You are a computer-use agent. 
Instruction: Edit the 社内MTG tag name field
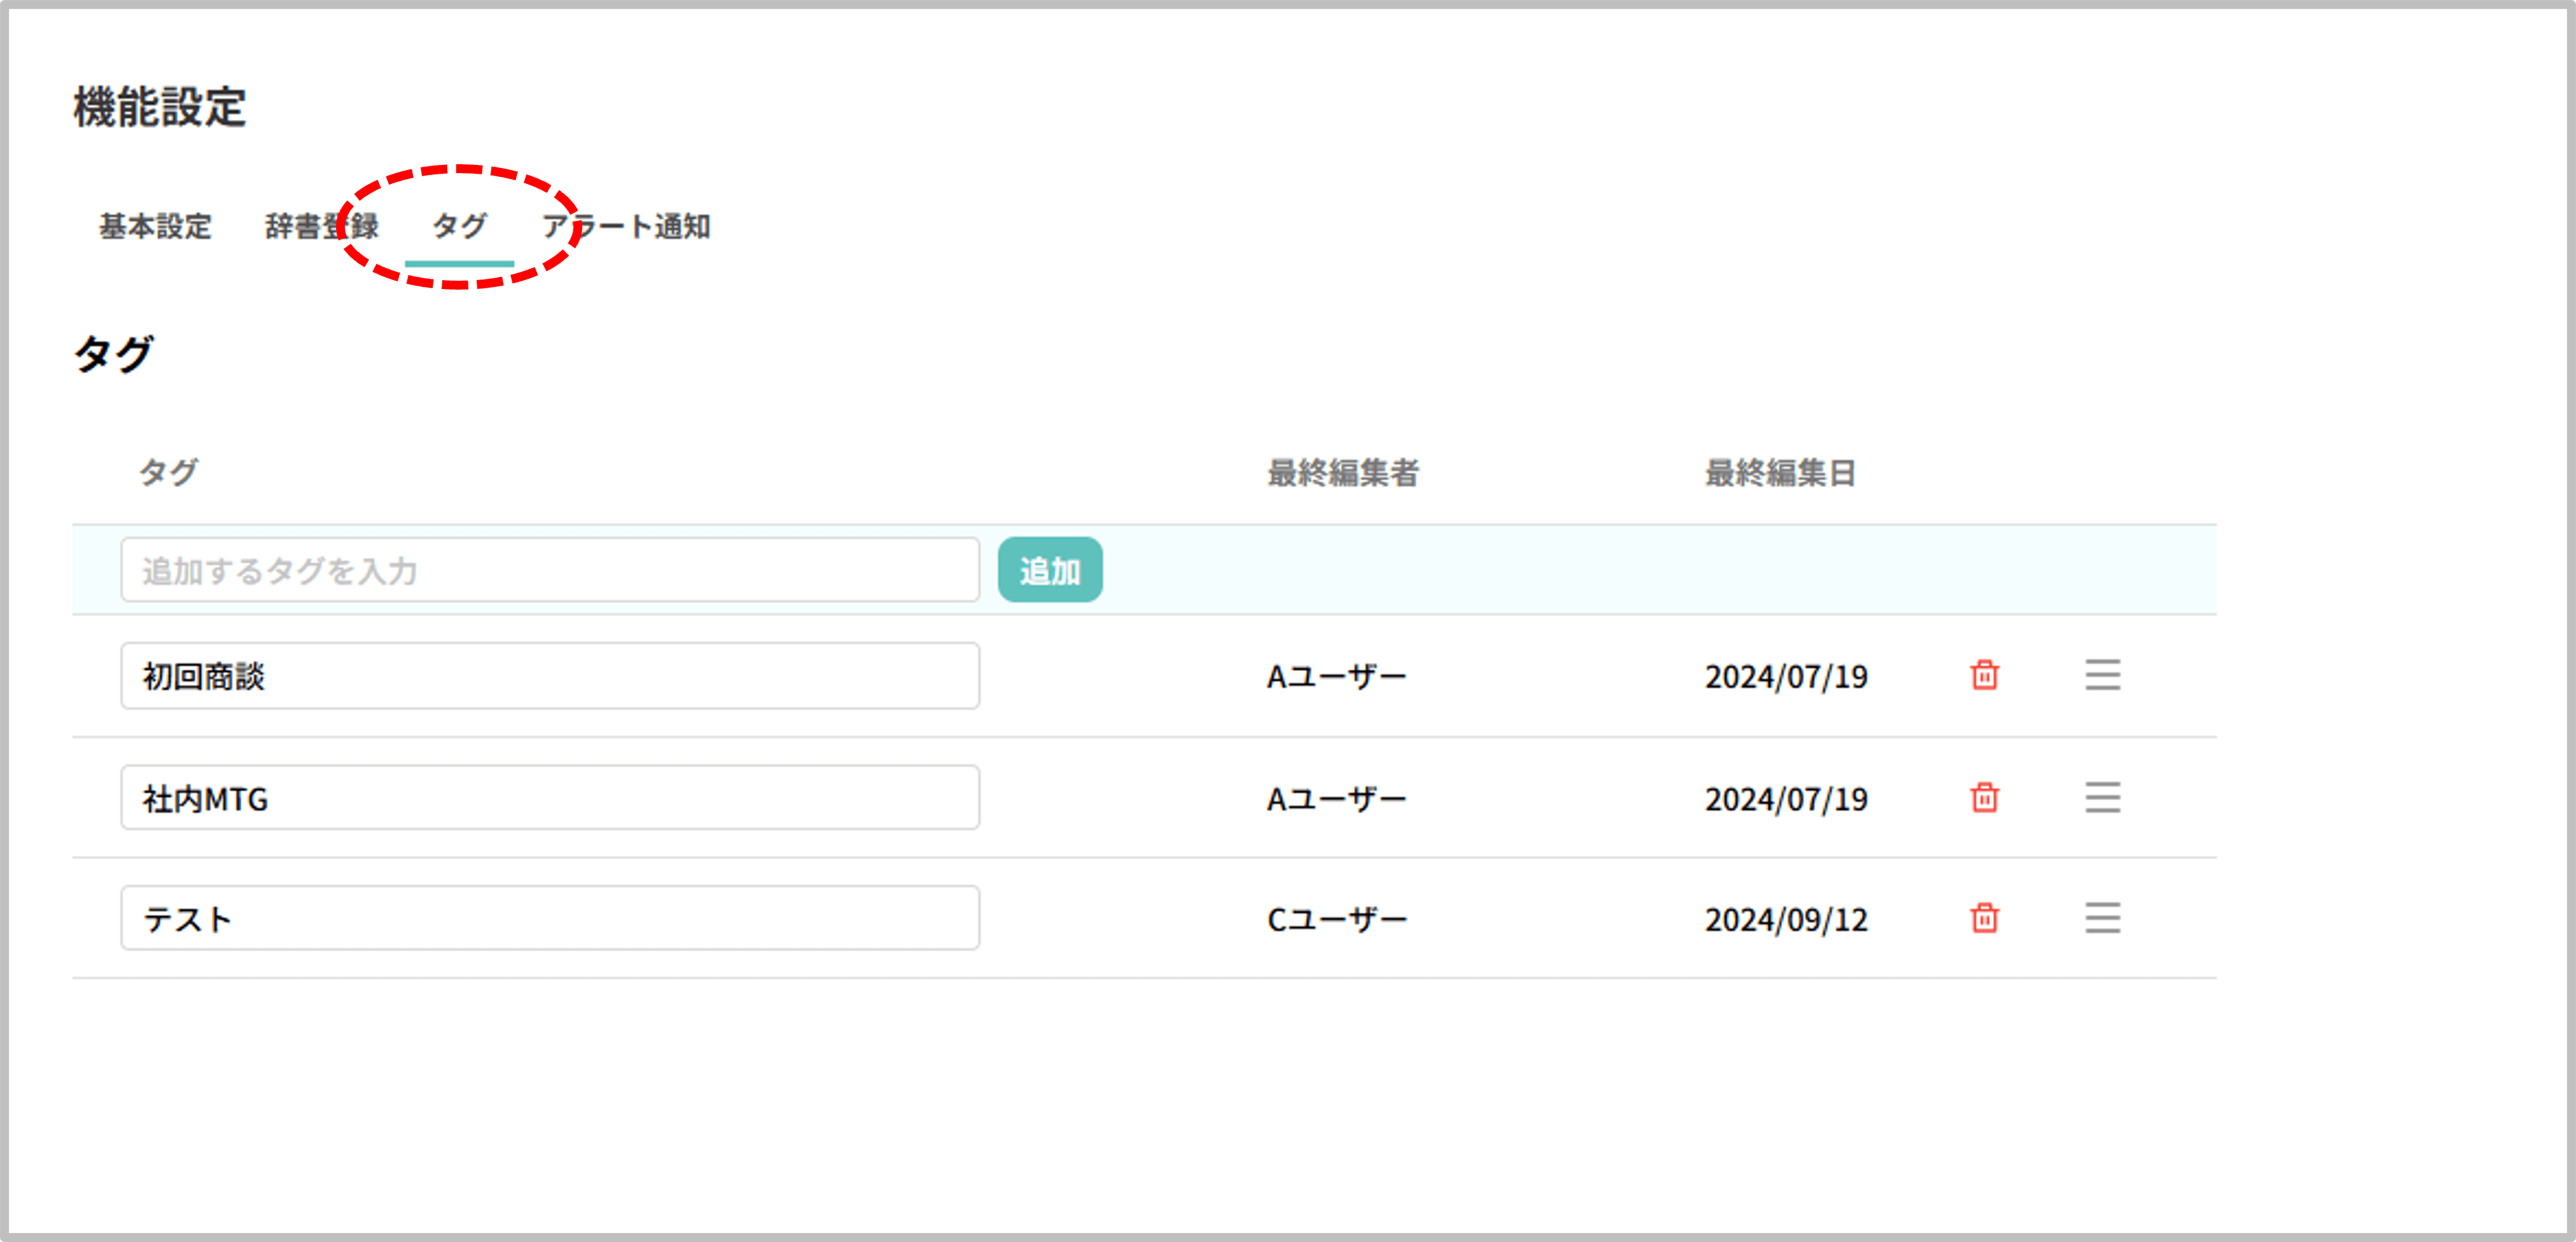pos(549,798)
